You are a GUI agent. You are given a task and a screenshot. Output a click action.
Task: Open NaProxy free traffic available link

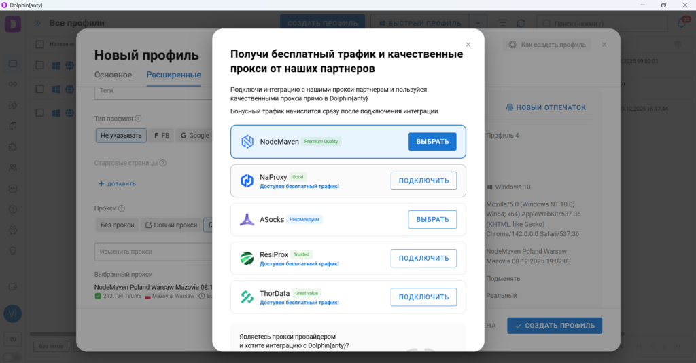299,186
